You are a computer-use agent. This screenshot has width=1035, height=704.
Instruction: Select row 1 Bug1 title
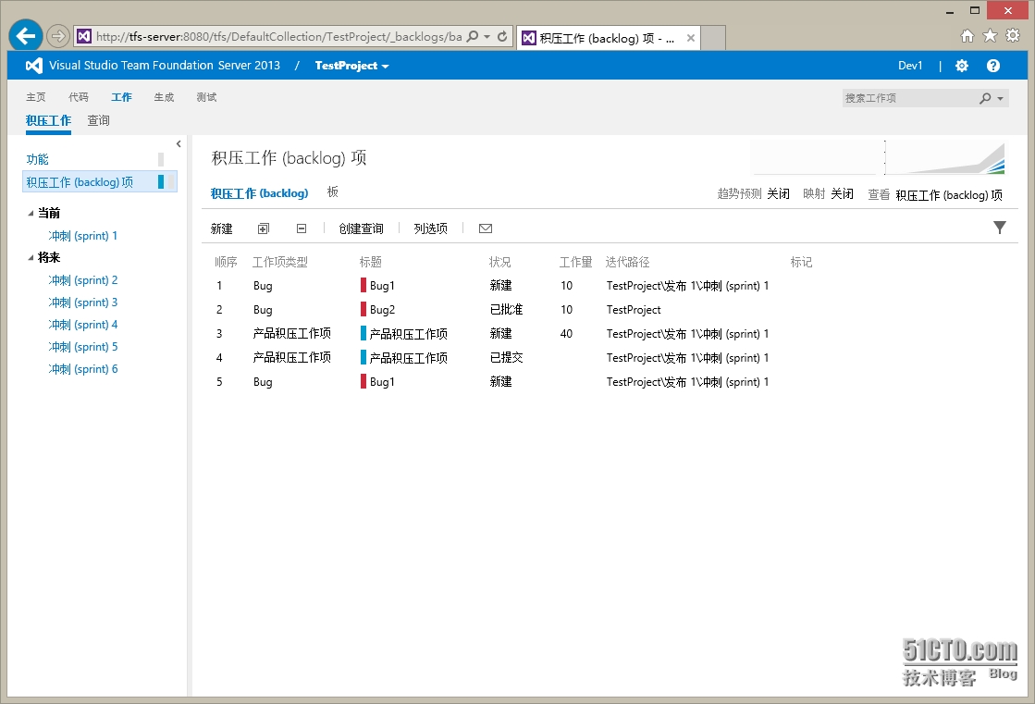coord(382,286)
